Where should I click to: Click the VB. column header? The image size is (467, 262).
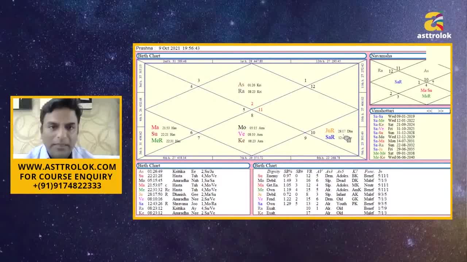pos(309,171)
